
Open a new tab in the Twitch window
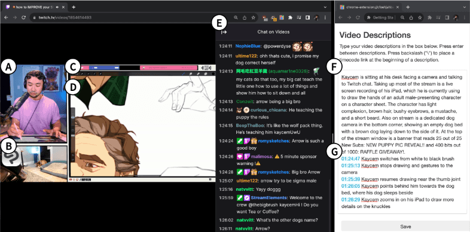(74, 7)
